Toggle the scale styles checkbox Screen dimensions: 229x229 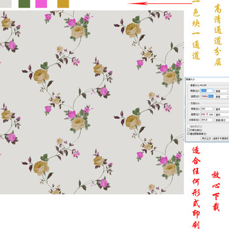tap(188, 127)
